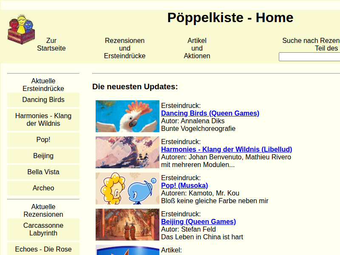Image resolution: width=340 pixels, height=255 pixels.
Task: Click text mit mehreren Modulen...
Action: (198, 165)
